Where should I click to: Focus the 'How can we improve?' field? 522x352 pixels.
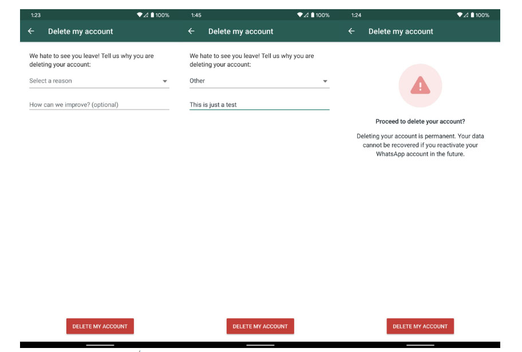click(x=99, y=105)
